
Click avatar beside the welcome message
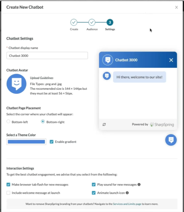(107, 76)
